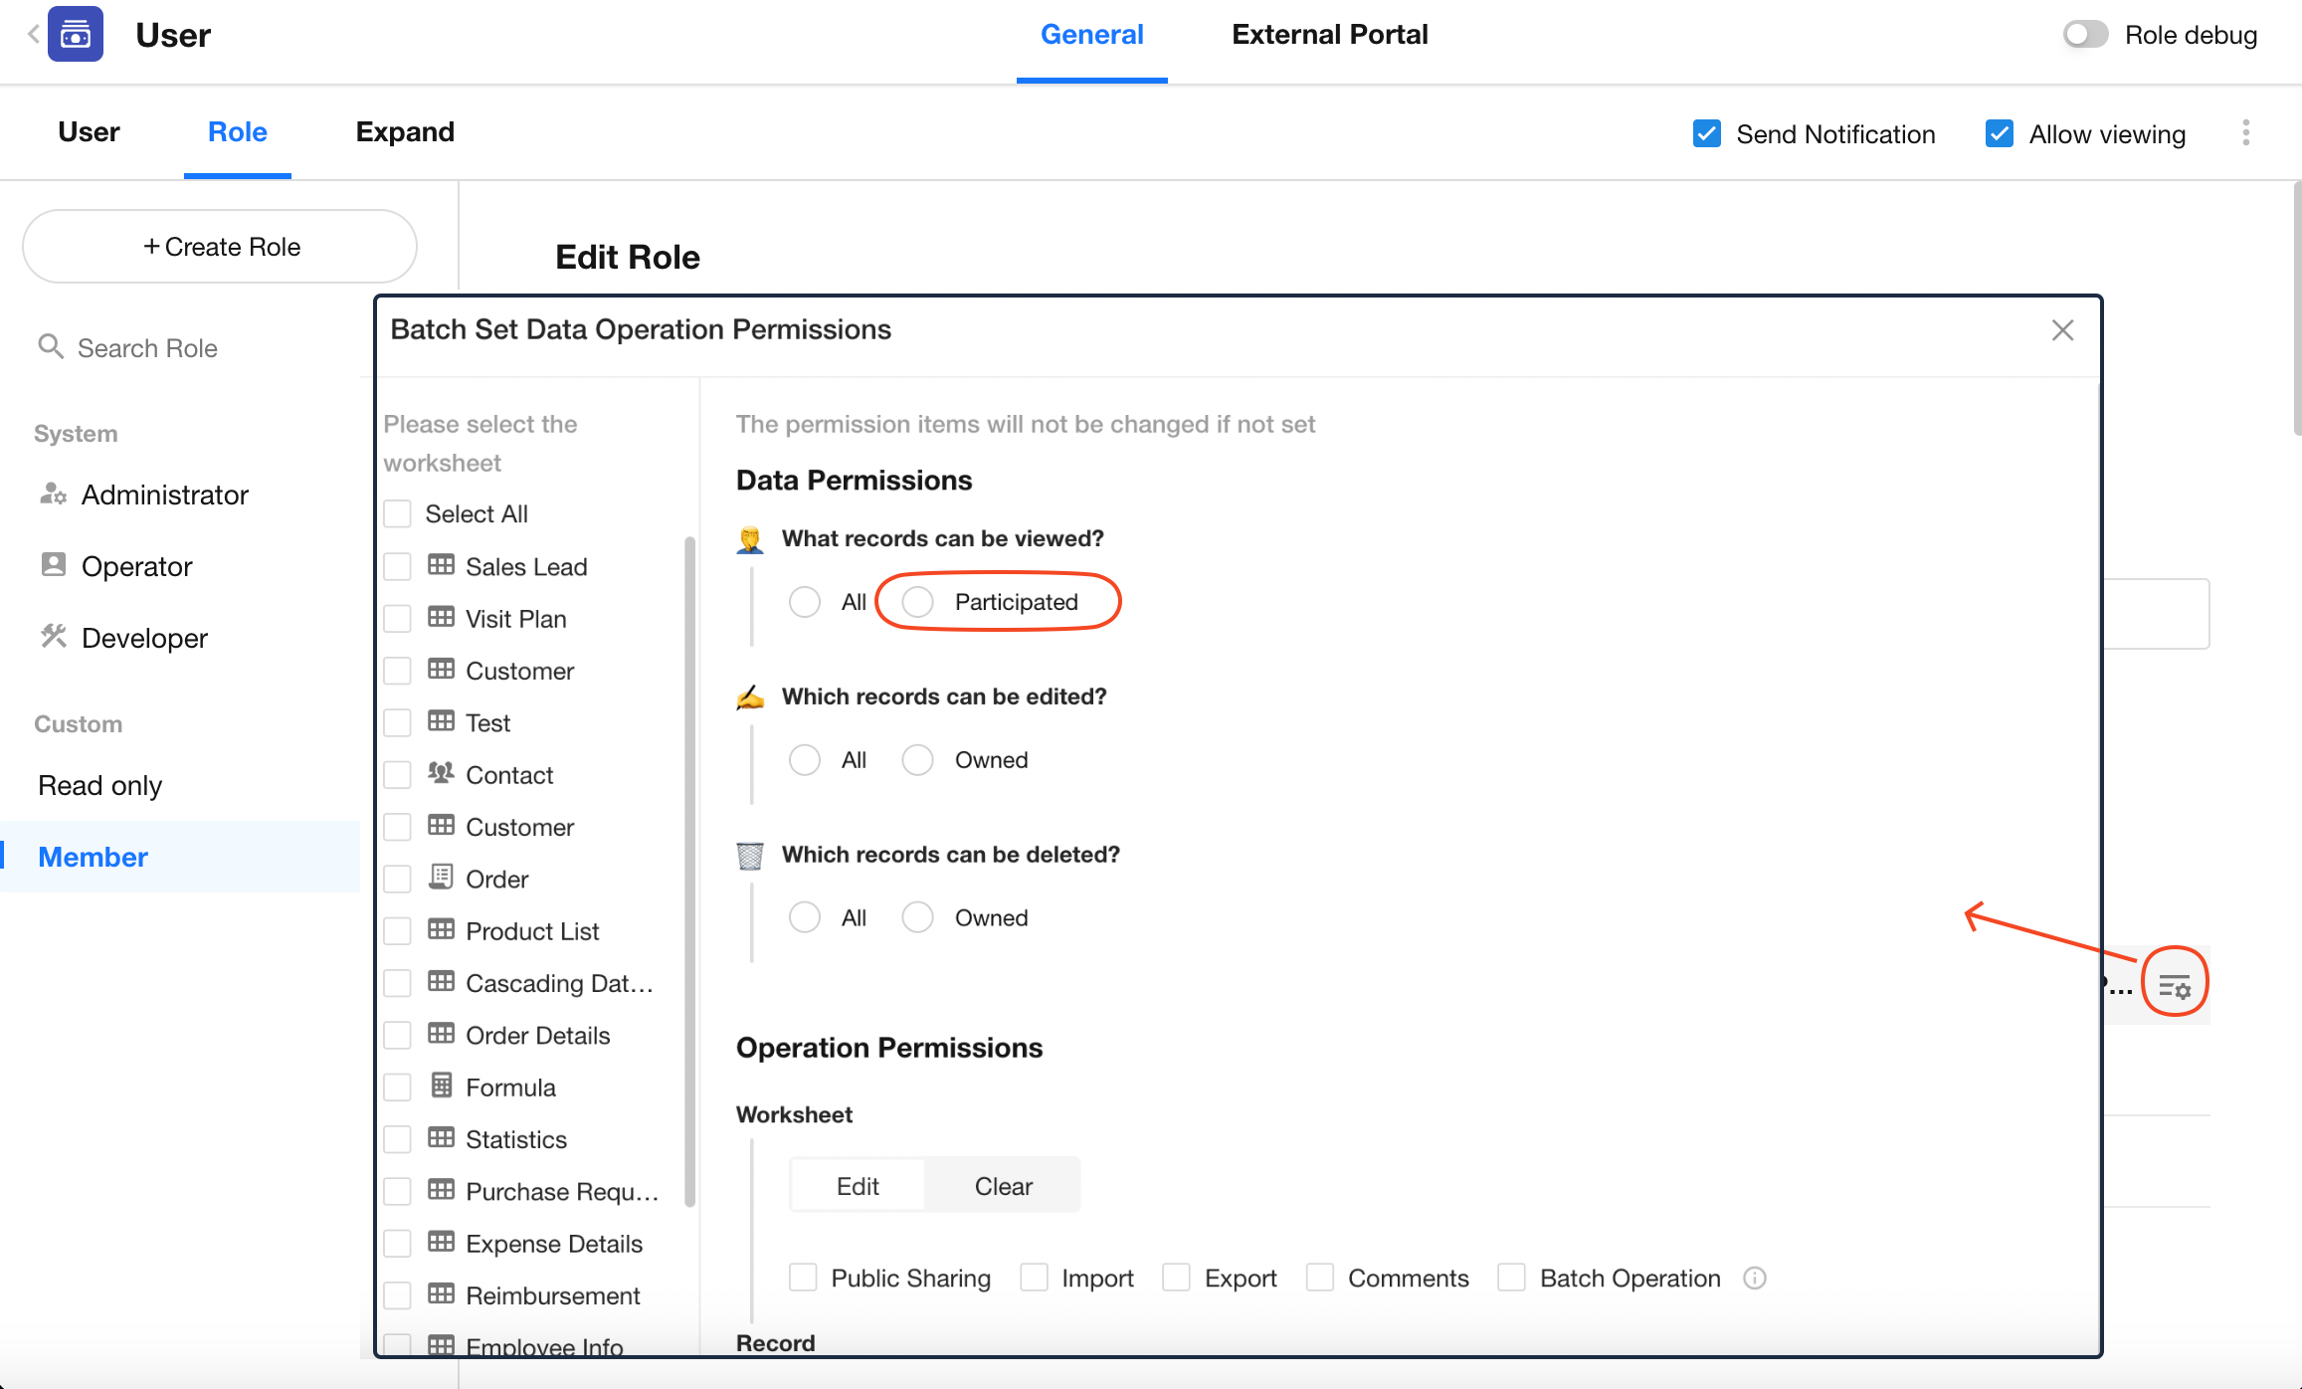Click the User app icon in header
The height and width of the screenshot is (1389, 2302).
tap(76, 35)
